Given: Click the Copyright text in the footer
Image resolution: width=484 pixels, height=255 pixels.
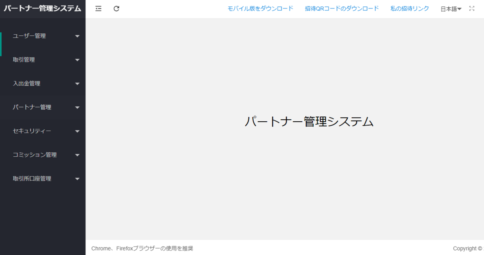Looking at the screenshot, I should point(468,249).
